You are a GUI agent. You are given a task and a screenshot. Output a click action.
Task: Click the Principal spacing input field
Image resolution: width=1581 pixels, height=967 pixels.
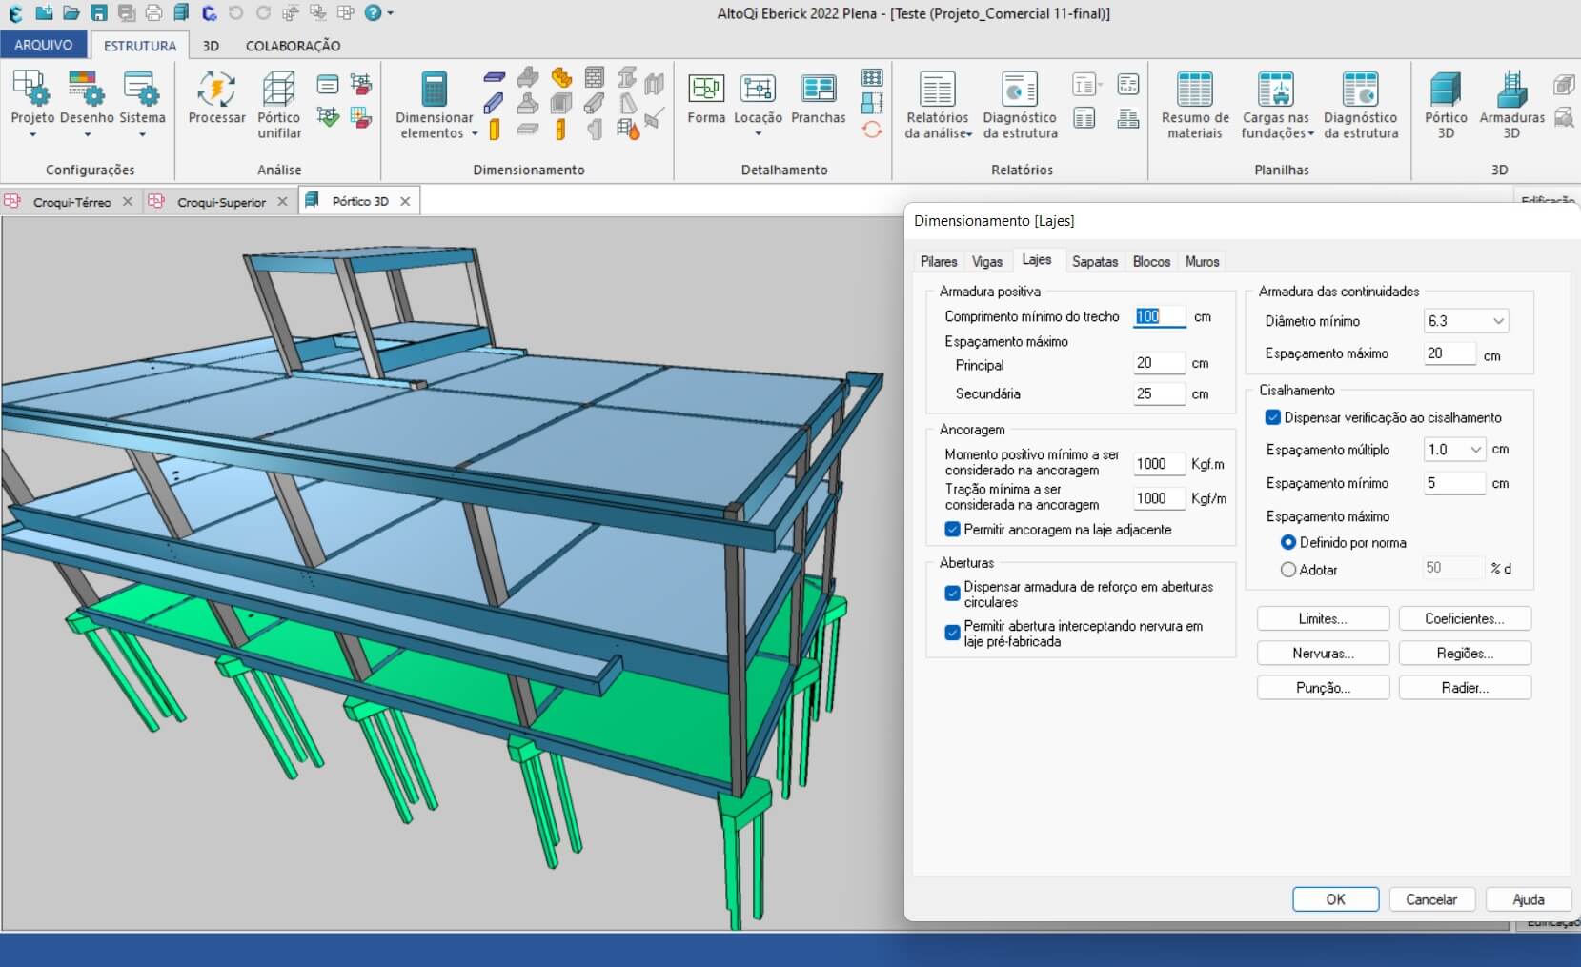[x=1158, y=363]
